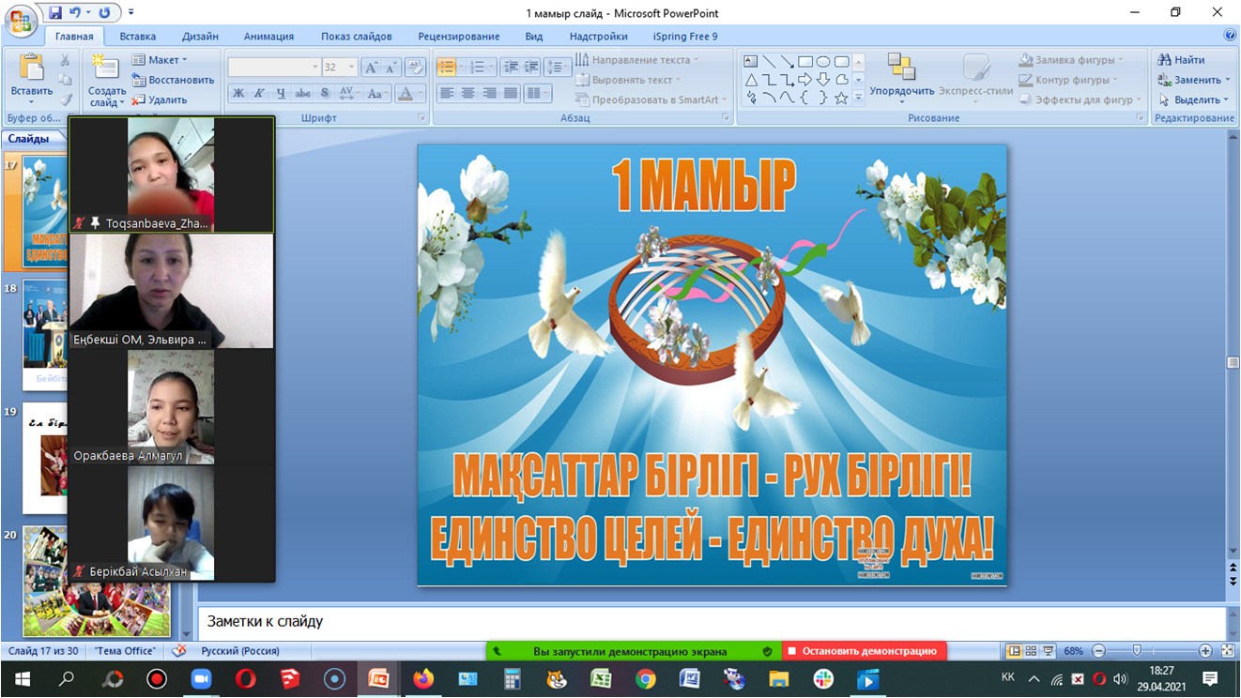Increase font size with the grow font icon
The height and width of the screenshot is (698, 1241).
tap(372, 68)
